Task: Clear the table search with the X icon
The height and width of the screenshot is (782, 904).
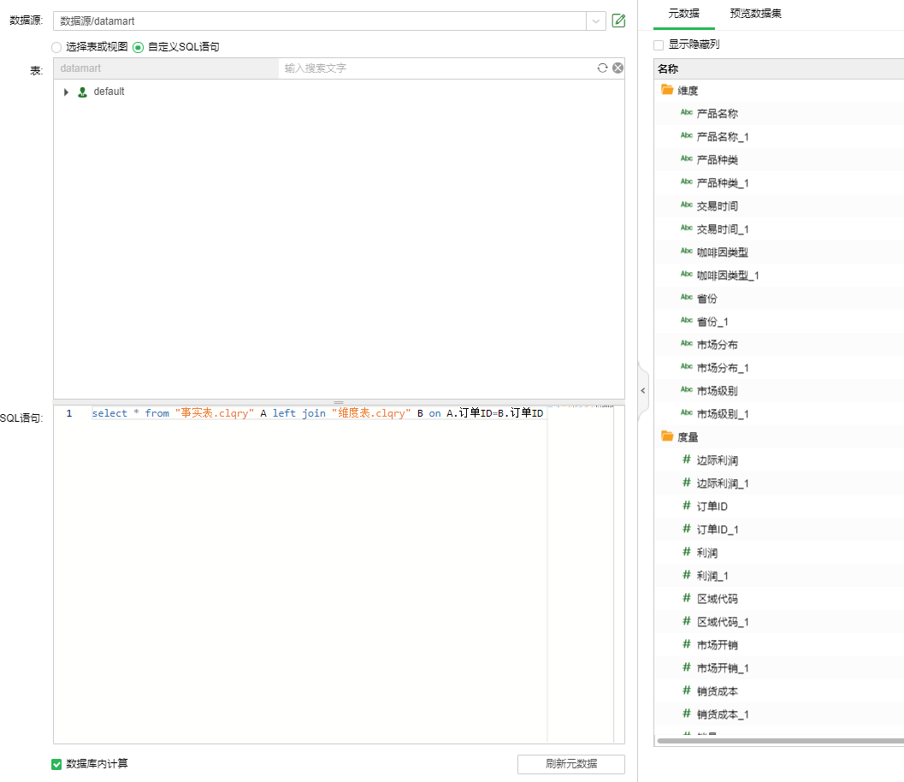Action: [617, 68]
